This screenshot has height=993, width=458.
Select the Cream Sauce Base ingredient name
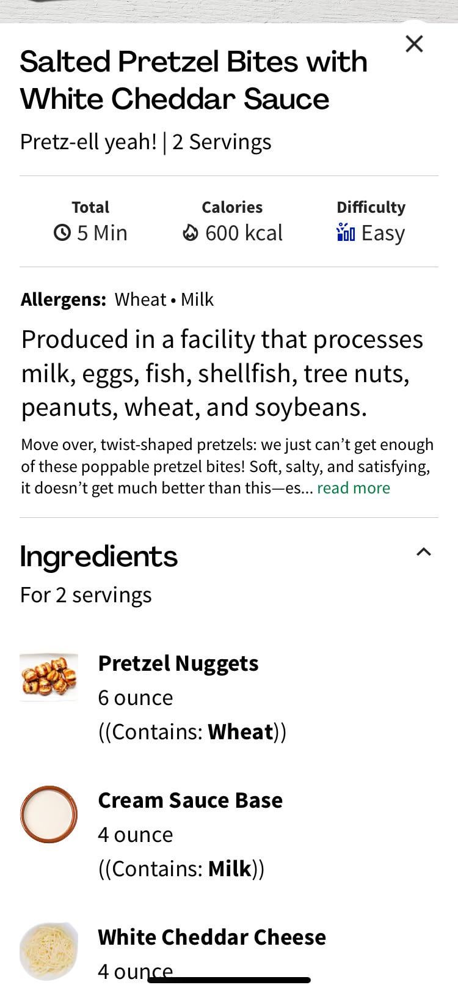pyautogui.click(x=190, y=800)
